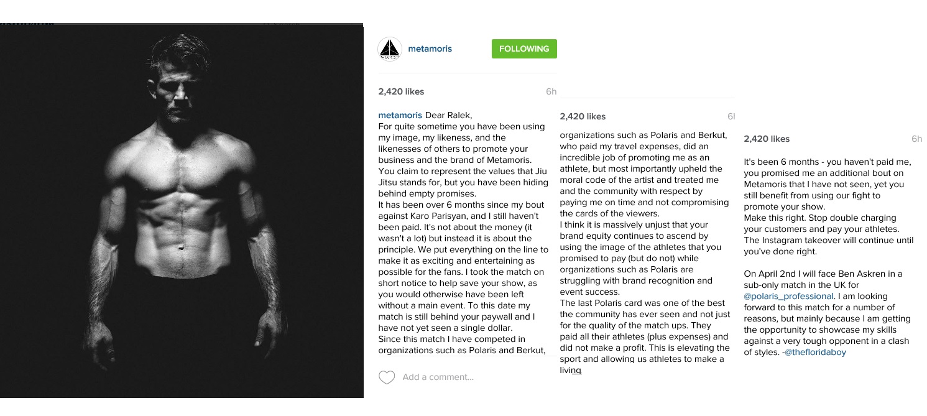View 2,420 likes in the middle caption panel
This screenshot has height=416, width=927.
click(x=583, y=116)
